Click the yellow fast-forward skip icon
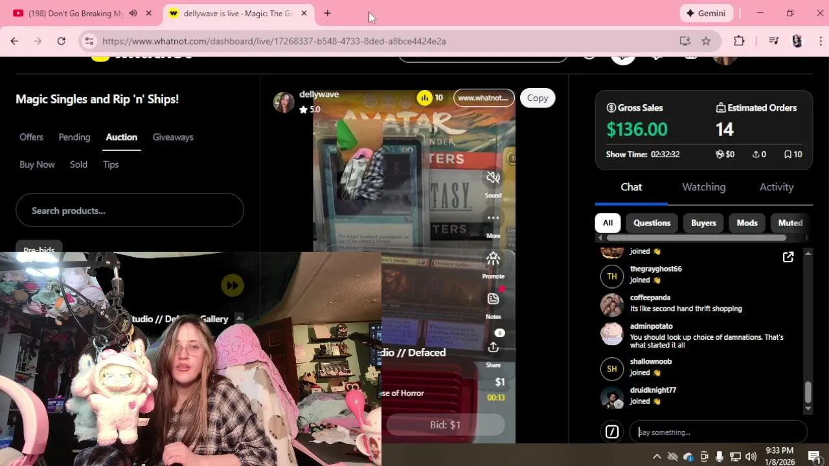829x466 pixels. (x=233, y=285)
